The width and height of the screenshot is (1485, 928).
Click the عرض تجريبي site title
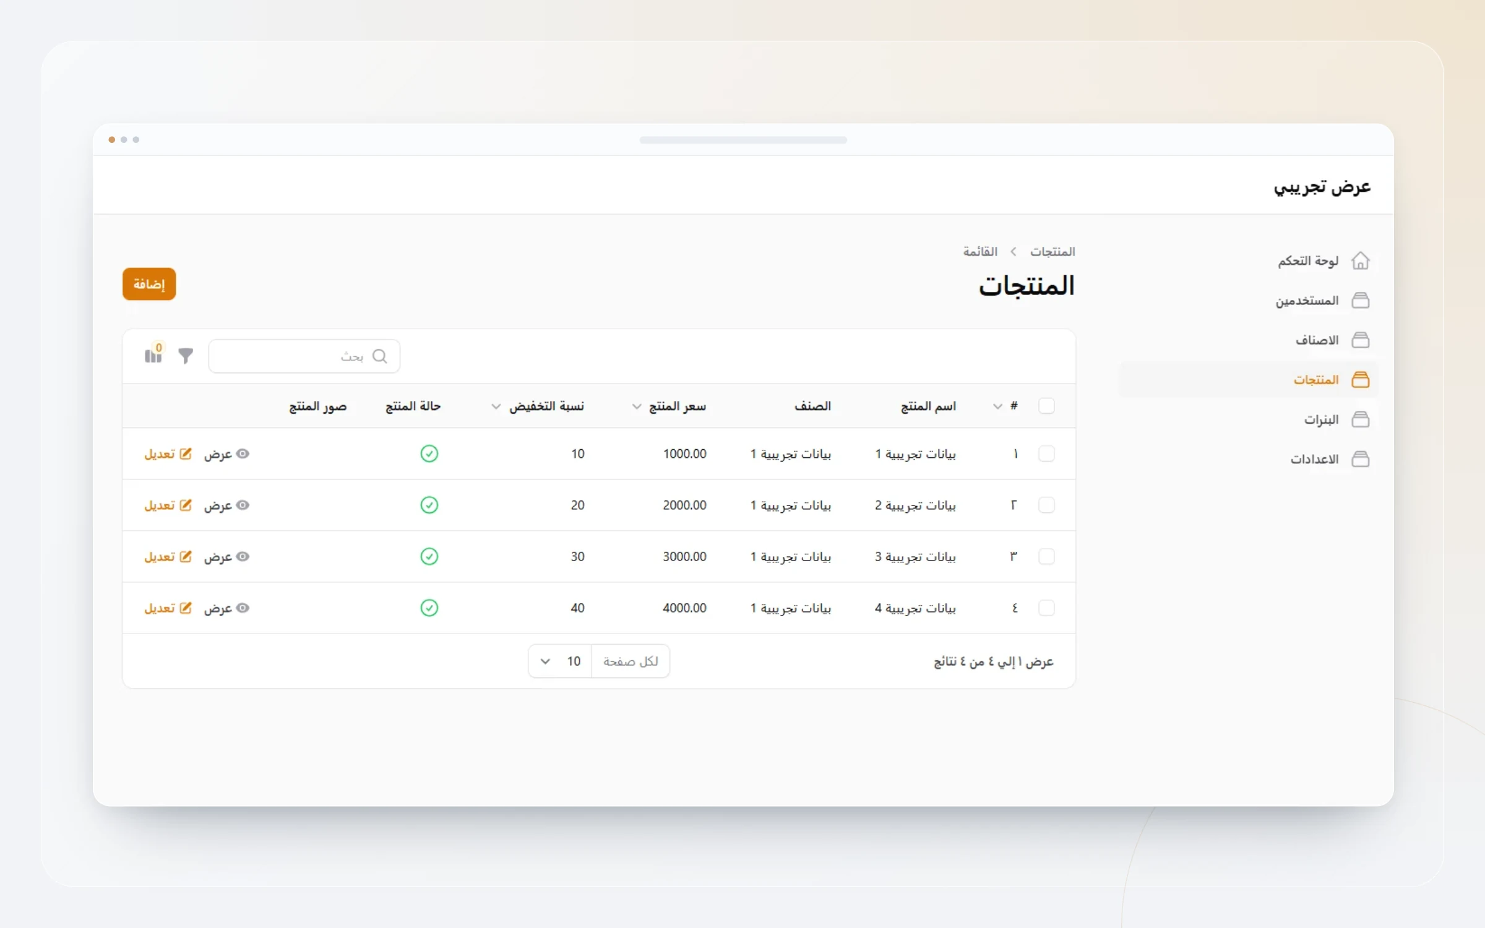coord(1322,186)
